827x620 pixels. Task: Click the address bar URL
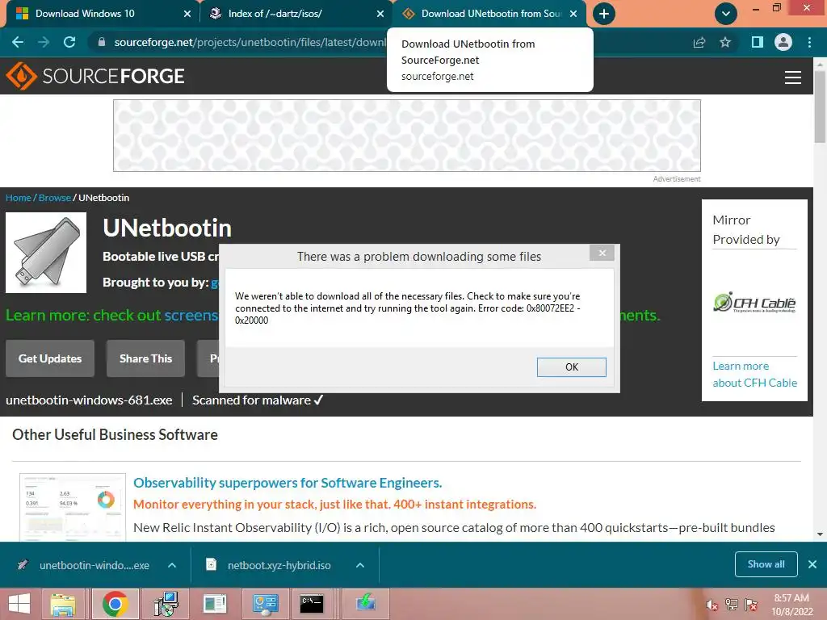point(250,42)
